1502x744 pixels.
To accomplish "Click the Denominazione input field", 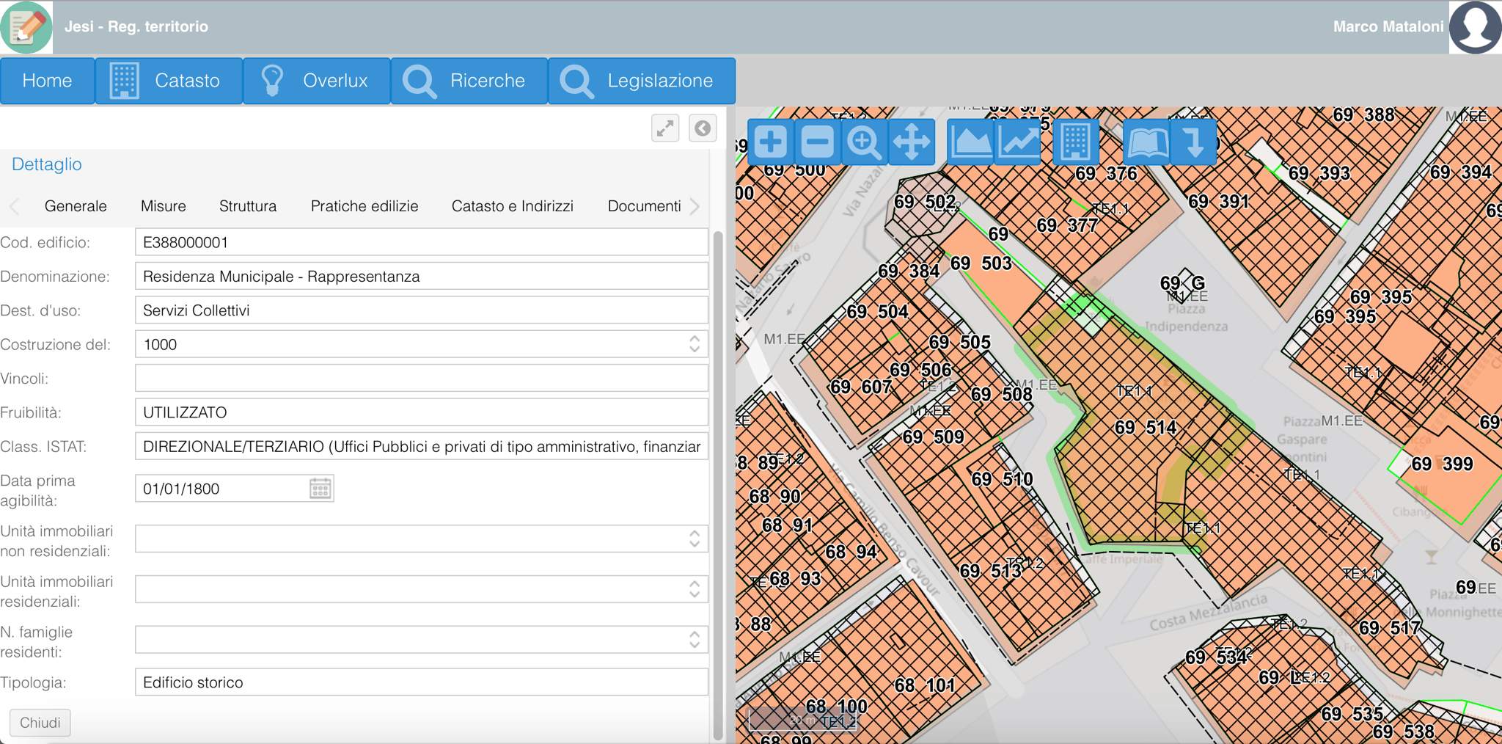I will 421,277.
